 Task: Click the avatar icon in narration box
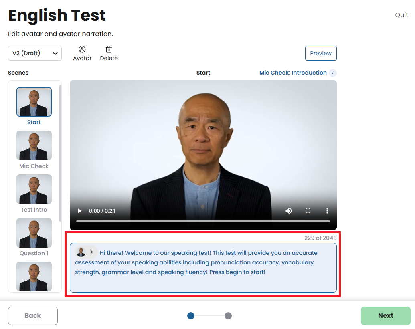click(81, 252)
